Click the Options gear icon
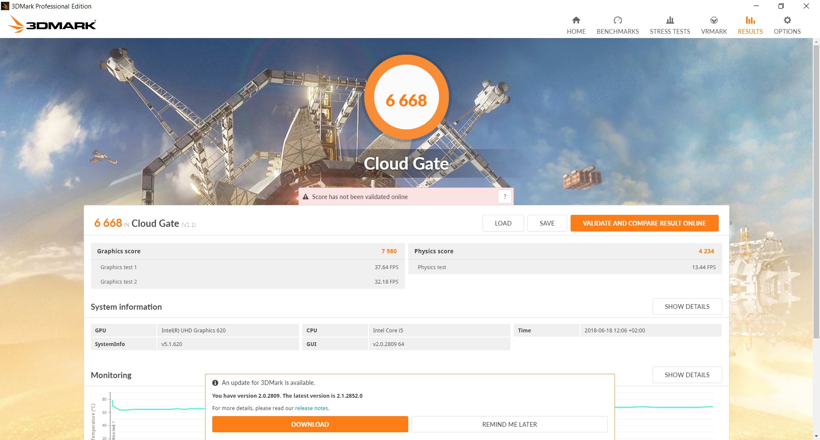This screenshot has width=820, height=440. click(788, 20)
